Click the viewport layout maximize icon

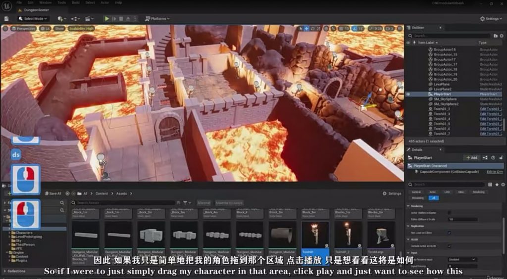pyautogui.click(x=400, y=28)
